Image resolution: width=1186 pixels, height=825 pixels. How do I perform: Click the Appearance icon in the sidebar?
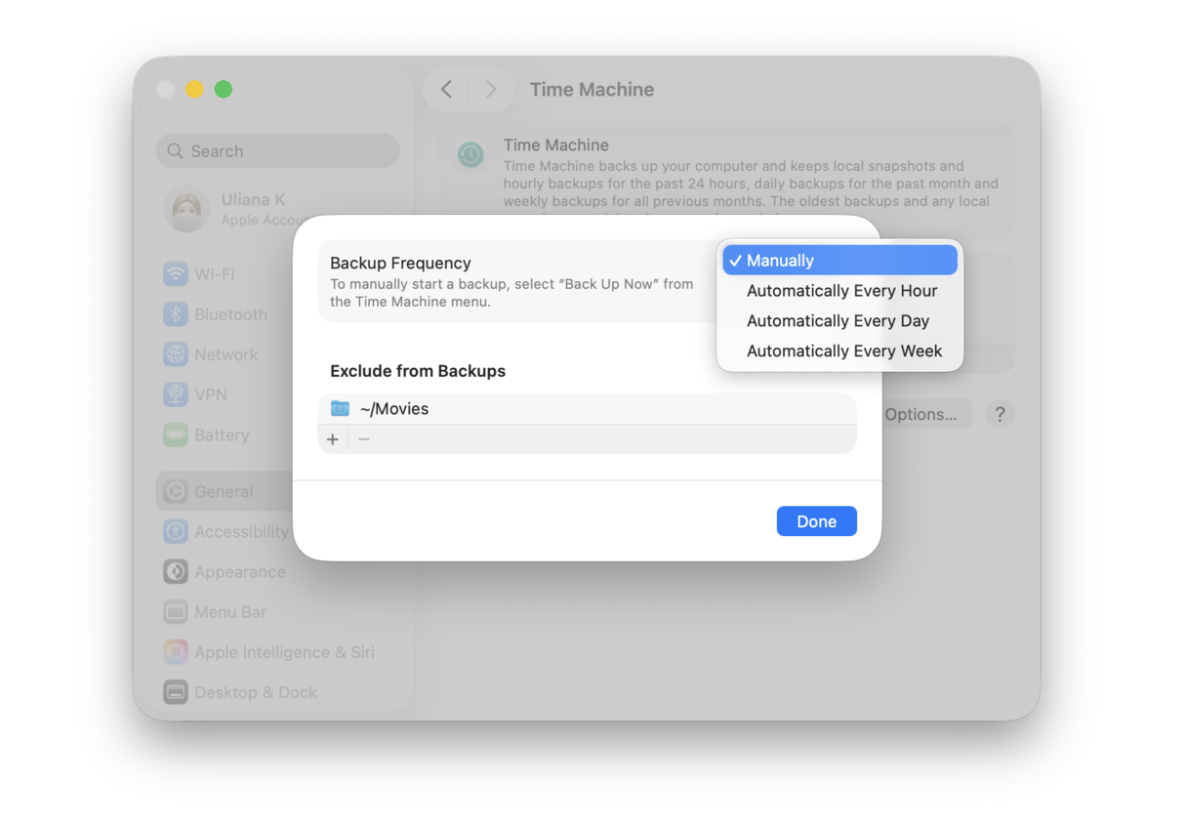tap(176, 572)
